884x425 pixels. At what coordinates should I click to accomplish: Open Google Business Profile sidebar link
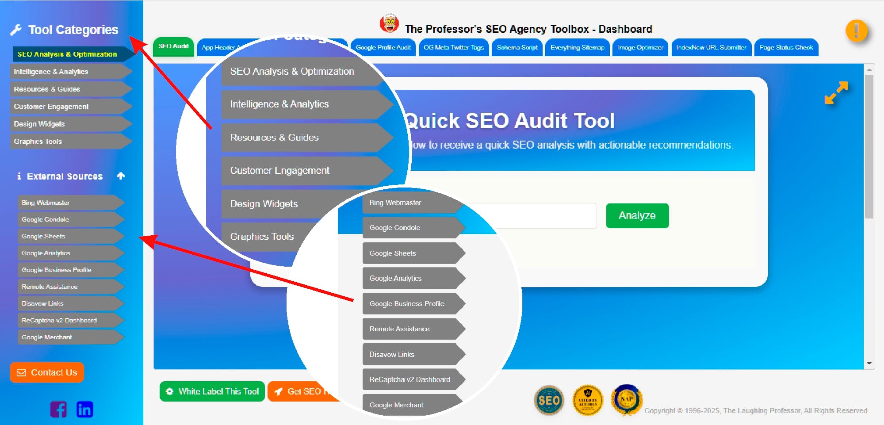pos(71,270)
